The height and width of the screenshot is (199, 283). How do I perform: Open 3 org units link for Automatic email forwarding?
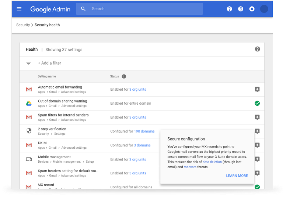[x=138, y=89]
